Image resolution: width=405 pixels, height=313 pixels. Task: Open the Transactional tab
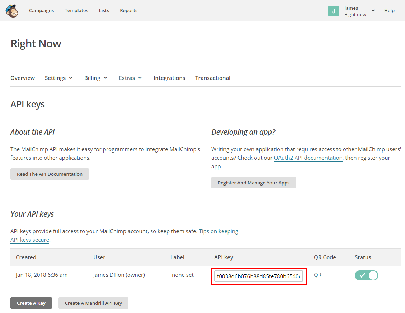pyautogui.click(x=213, y=78)
